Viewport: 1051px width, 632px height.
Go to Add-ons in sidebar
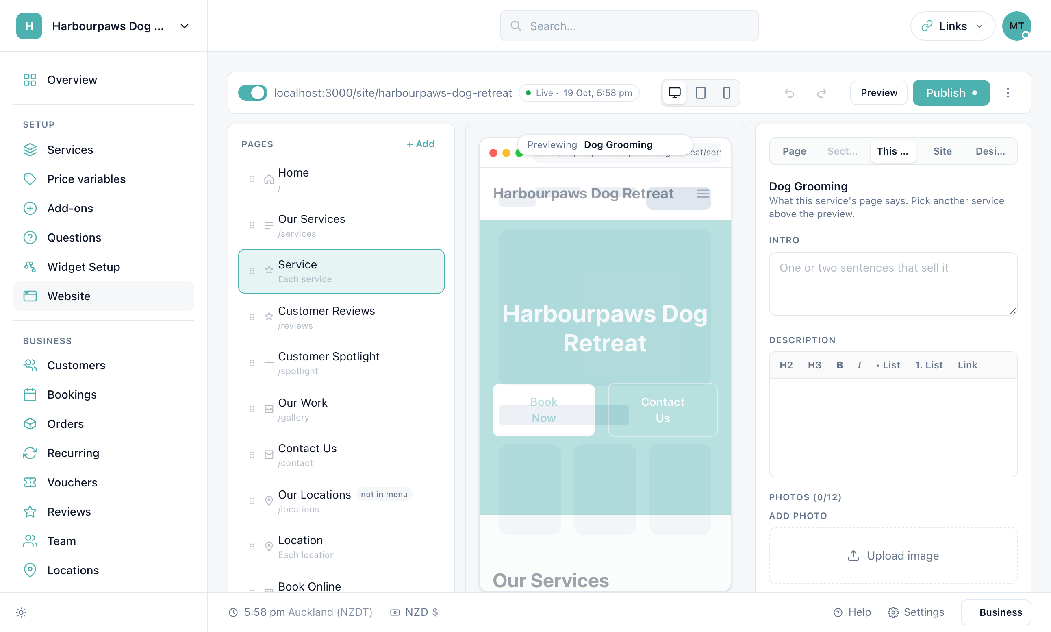coord(103,208)
